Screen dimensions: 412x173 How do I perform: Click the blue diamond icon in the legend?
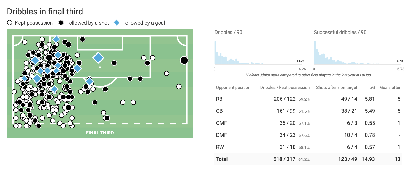[117, 23]
